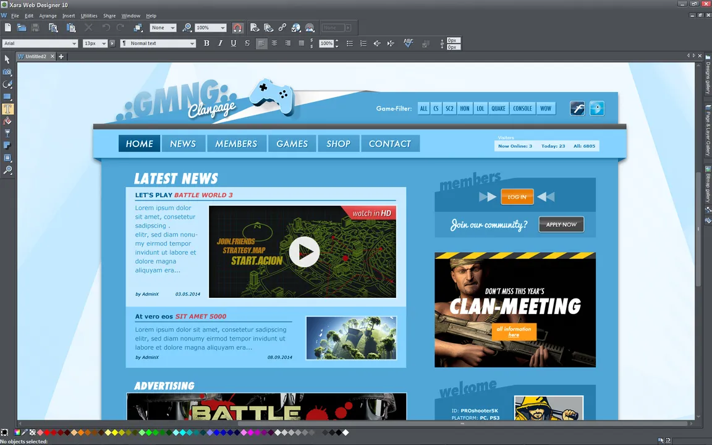712x445 pixels.
Task: Toggle bold formatting
Action: click(x=206, y=43)
